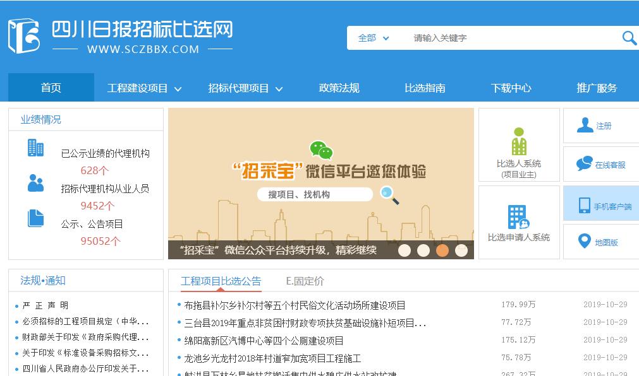Viewport: 639px width, 376px height.
Task: Click the WeChat icon on the banner
Action: click(321, 150)
